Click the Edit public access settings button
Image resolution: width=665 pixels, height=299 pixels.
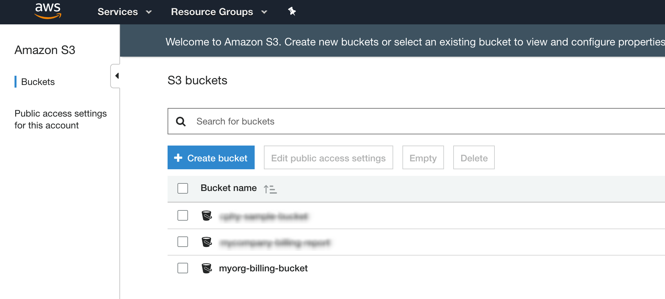click(x=328, y=158)
